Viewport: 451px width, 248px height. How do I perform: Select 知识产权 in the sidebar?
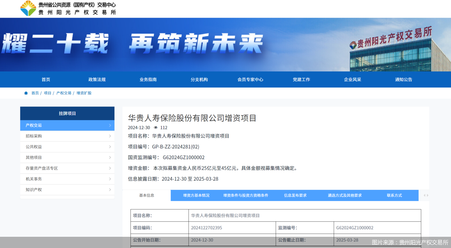pos(34,190)
